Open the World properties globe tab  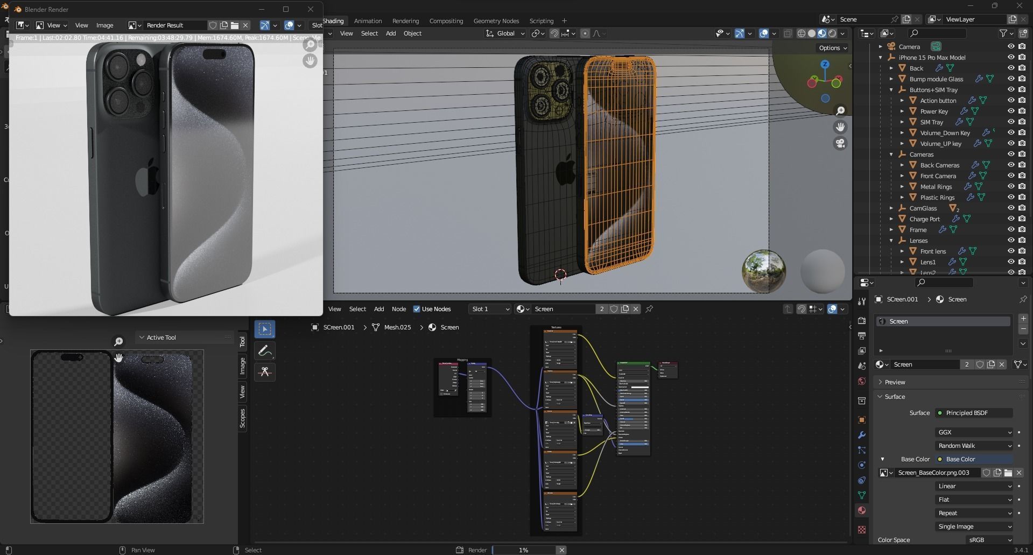(x=862, y=381)
